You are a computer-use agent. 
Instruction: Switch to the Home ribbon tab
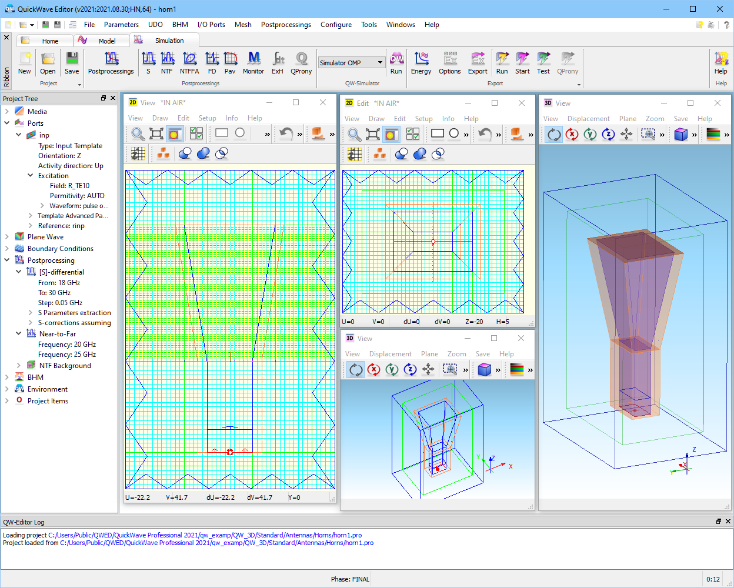44,41
